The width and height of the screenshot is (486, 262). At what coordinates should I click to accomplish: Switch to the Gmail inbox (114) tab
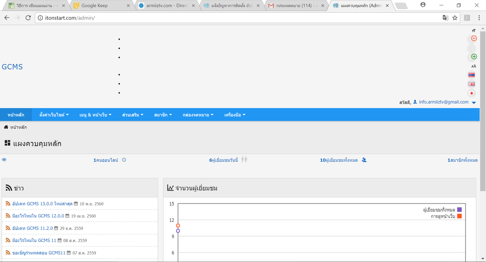(296, 6)
